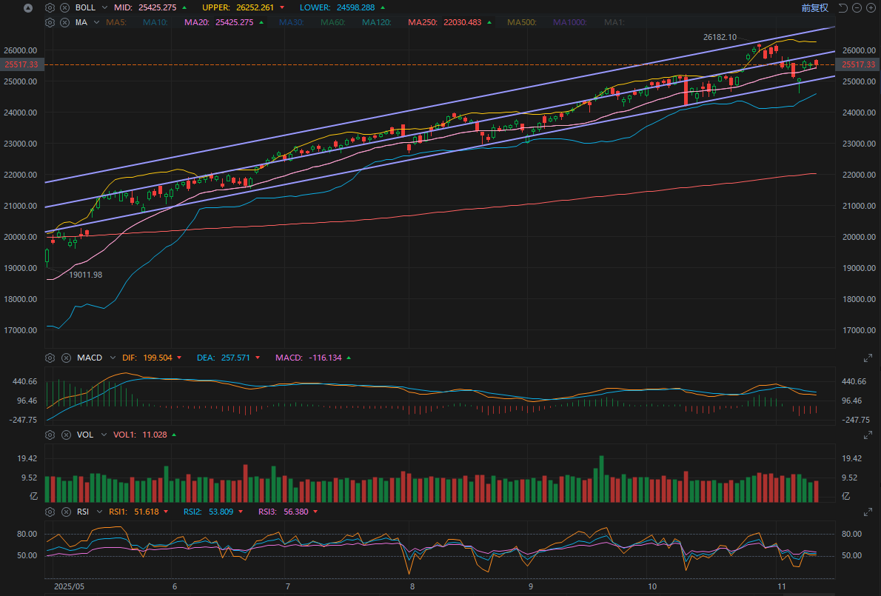Remove the BOLL indicator
This screenshot has height=596, width=881.
pyautogui.click(x=65, y=8)
